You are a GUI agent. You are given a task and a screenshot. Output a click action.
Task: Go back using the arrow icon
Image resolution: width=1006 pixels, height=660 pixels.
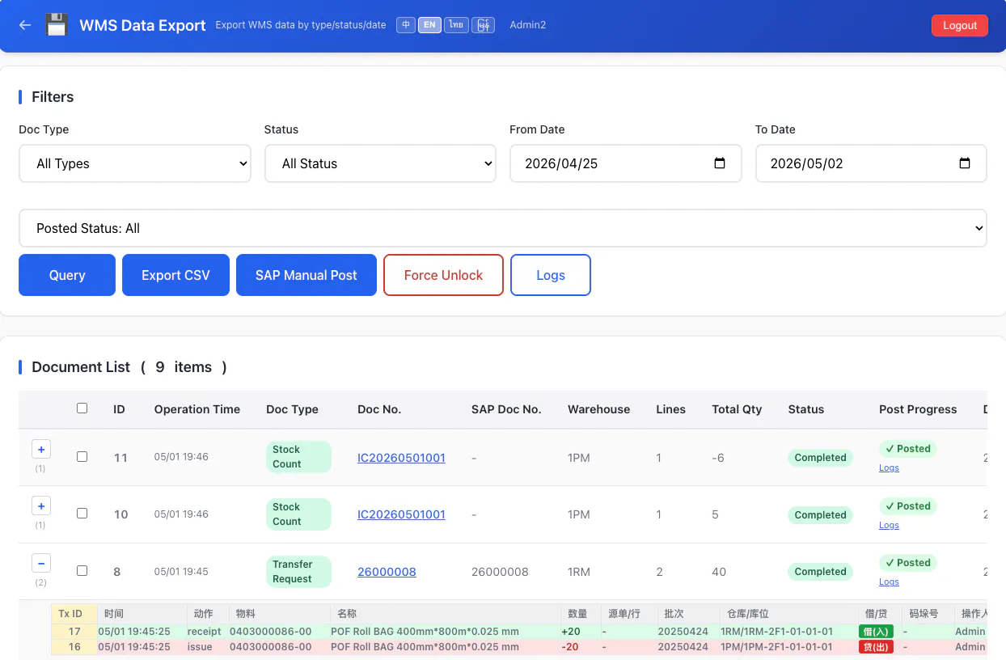[25, 25]
